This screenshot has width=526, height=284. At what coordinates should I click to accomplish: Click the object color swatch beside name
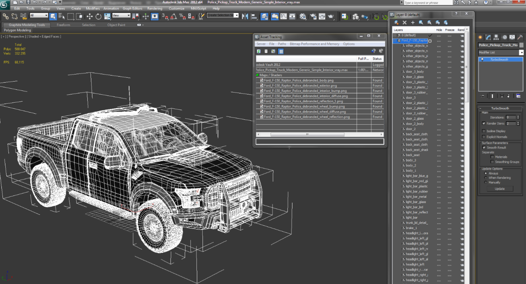click(x=521, y=45)
